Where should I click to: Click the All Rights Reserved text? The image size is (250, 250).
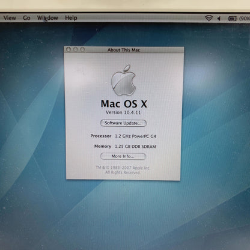pos(123,172)
